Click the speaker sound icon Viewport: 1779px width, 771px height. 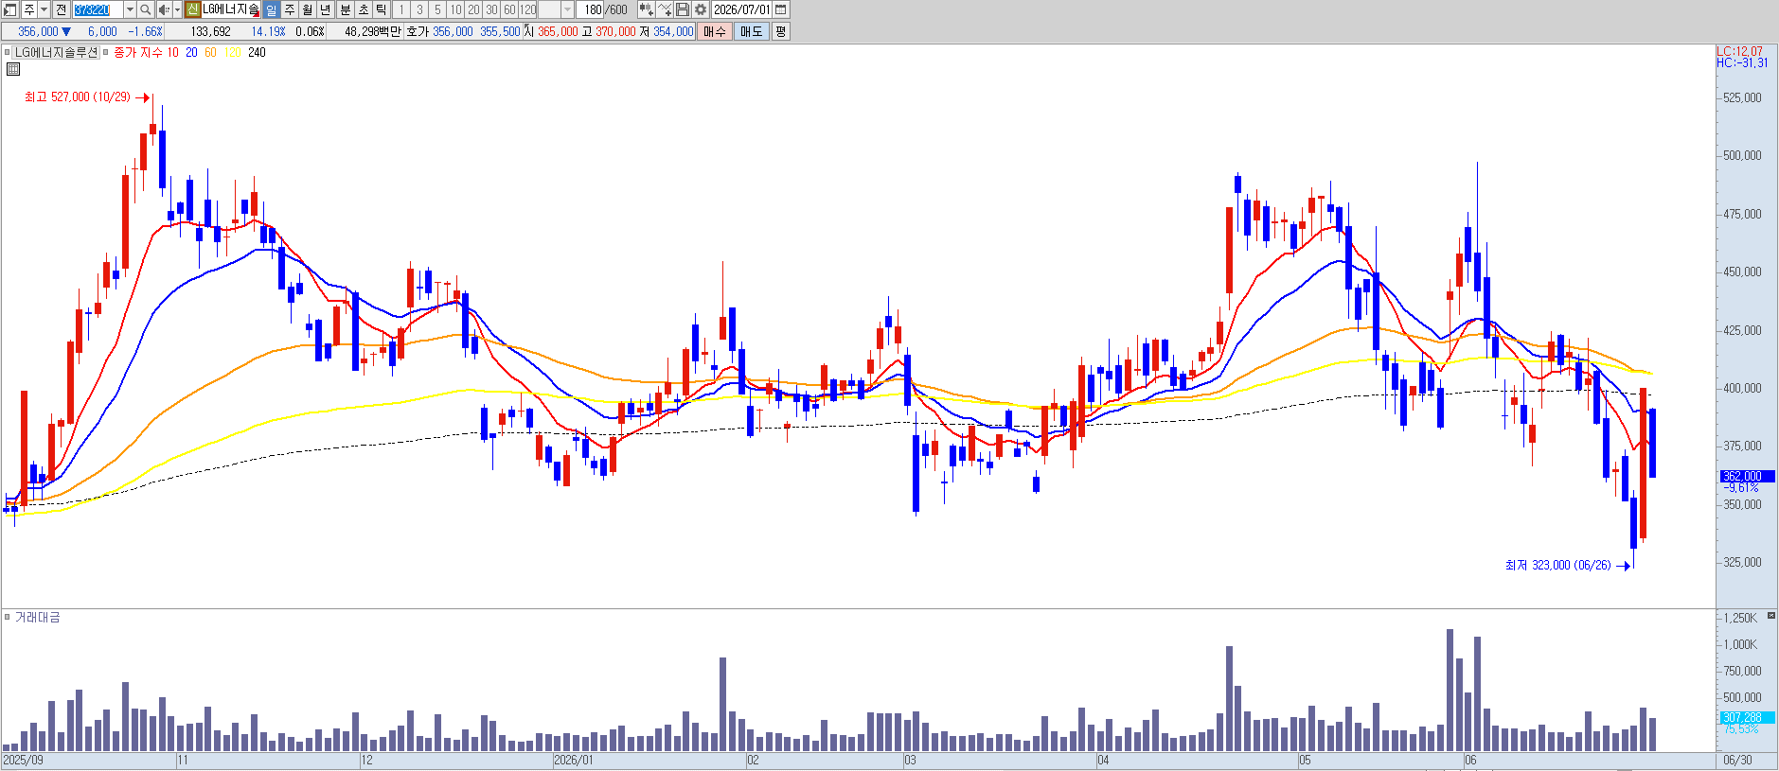pos(164,9)
